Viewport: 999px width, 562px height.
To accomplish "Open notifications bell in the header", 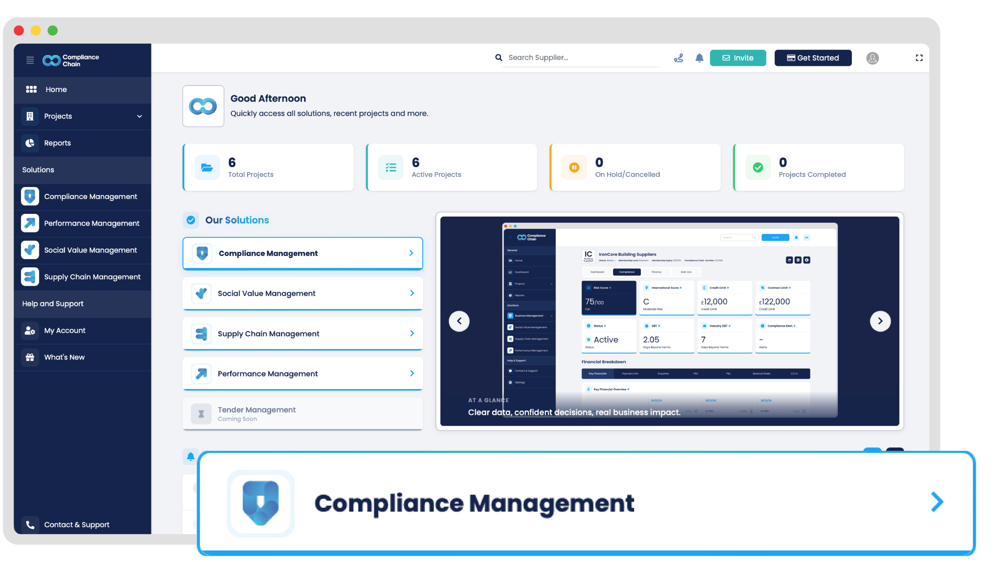I will coord(699,58).
